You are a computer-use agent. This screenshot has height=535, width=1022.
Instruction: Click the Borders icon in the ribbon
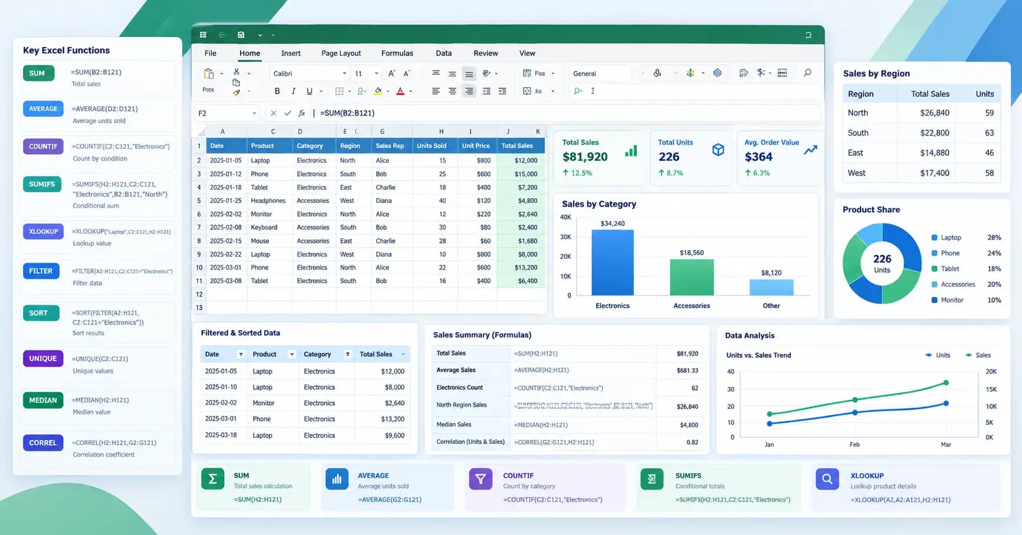click(x=339, y=91)
